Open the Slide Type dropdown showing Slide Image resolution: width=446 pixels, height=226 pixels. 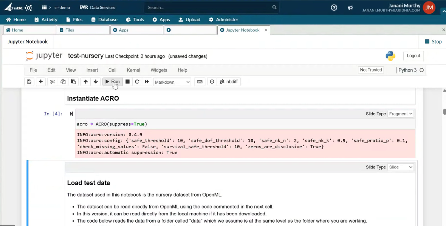(400, 167)
